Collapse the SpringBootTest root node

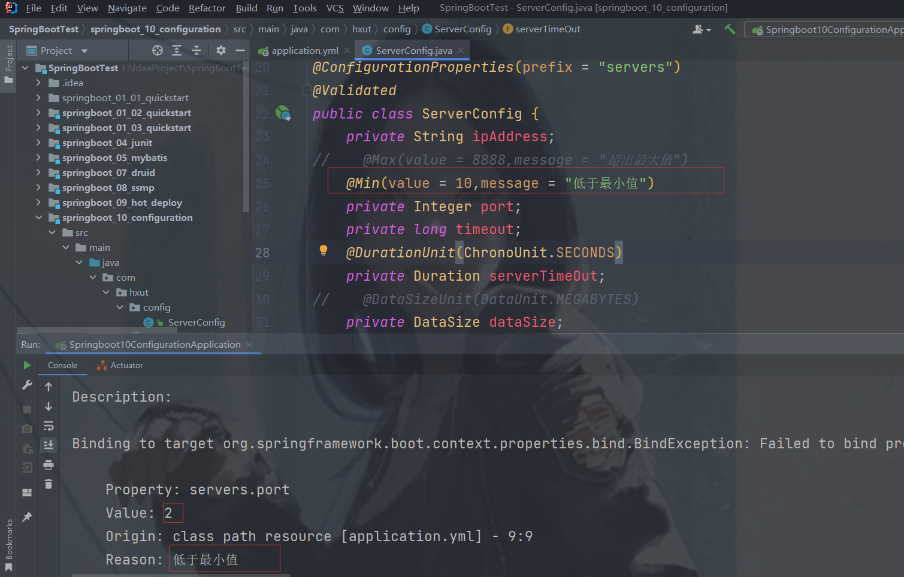coord(25,68)
